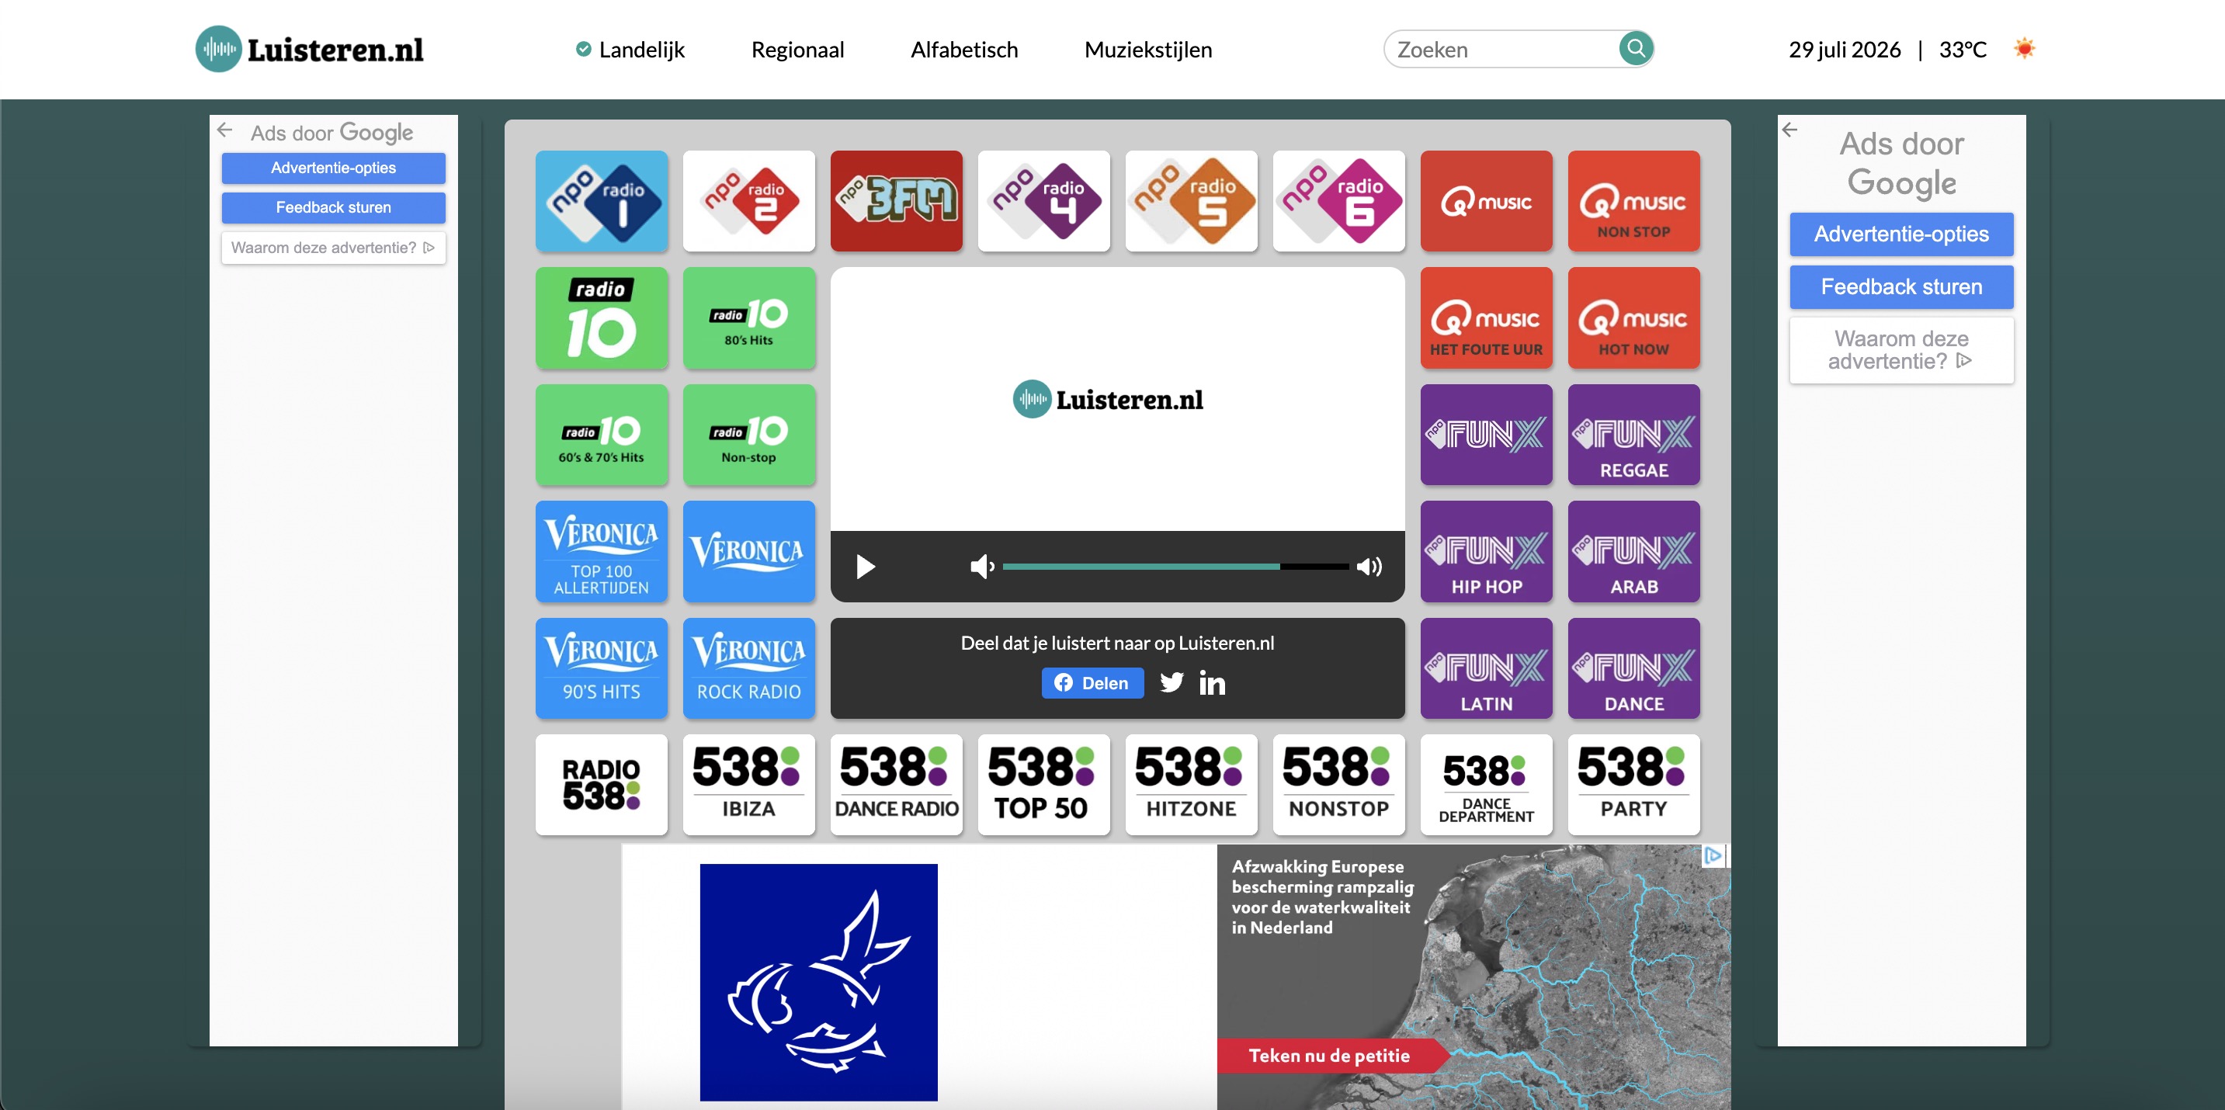This screenshot has height=1110, width=2225.
Task: Open Veronica Rock Radio
Action: (x=749, y=668)
